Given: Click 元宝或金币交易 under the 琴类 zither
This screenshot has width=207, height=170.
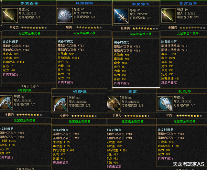Looking at the screenshot, I should pos(184,121).
